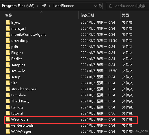Click the modified date in Plugins row
The image size is (149, 135).
[x=98, y=53]
